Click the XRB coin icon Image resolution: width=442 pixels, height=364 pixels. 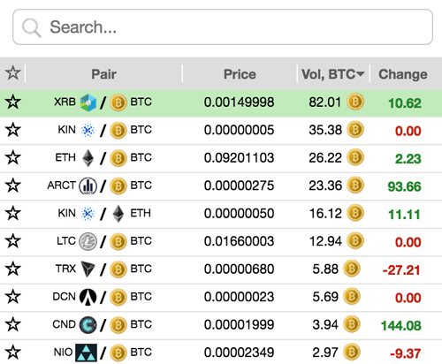[88, 102]
